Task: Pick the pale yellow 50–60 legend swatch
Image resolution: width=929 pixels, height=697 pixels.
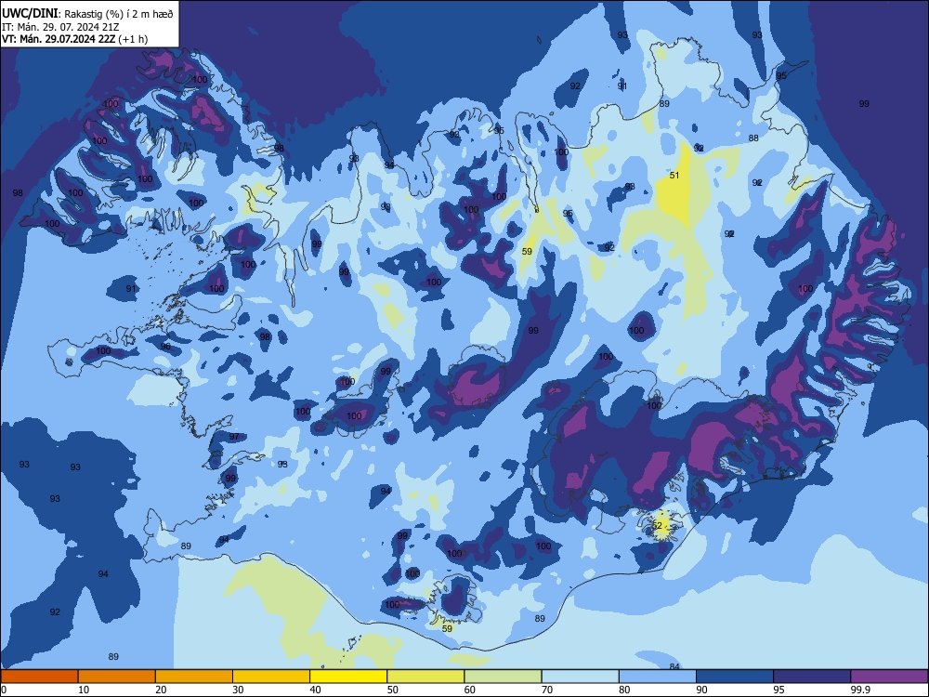Action: click(426, 677)
